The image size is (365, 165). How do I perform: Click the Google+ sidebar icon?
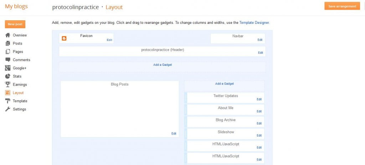tap(7, 68)
